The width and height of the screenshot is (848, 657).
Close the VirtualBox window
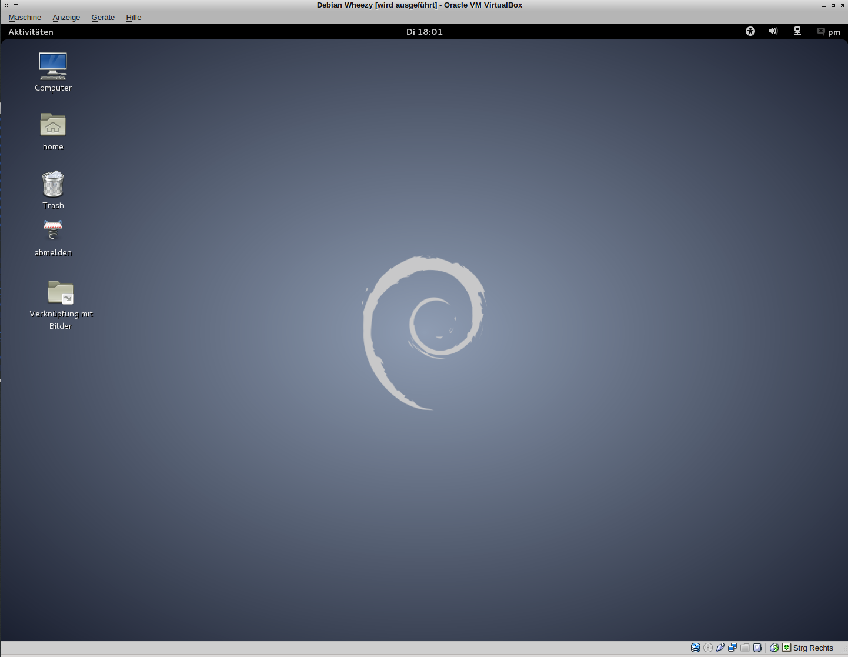[x=843, y=5]
